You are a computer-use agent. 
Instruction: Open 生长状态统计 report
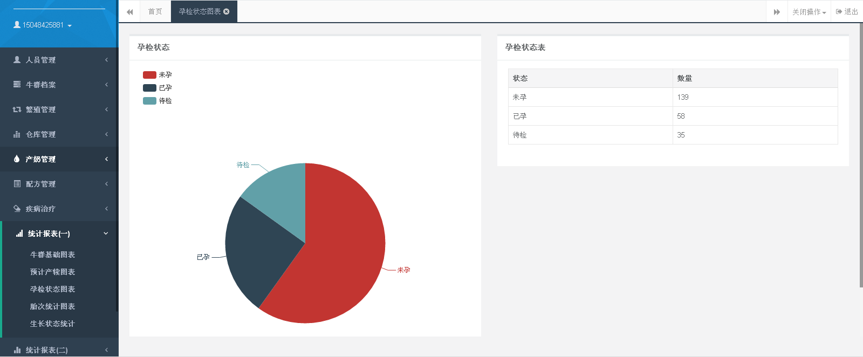[x=52, y=324]
